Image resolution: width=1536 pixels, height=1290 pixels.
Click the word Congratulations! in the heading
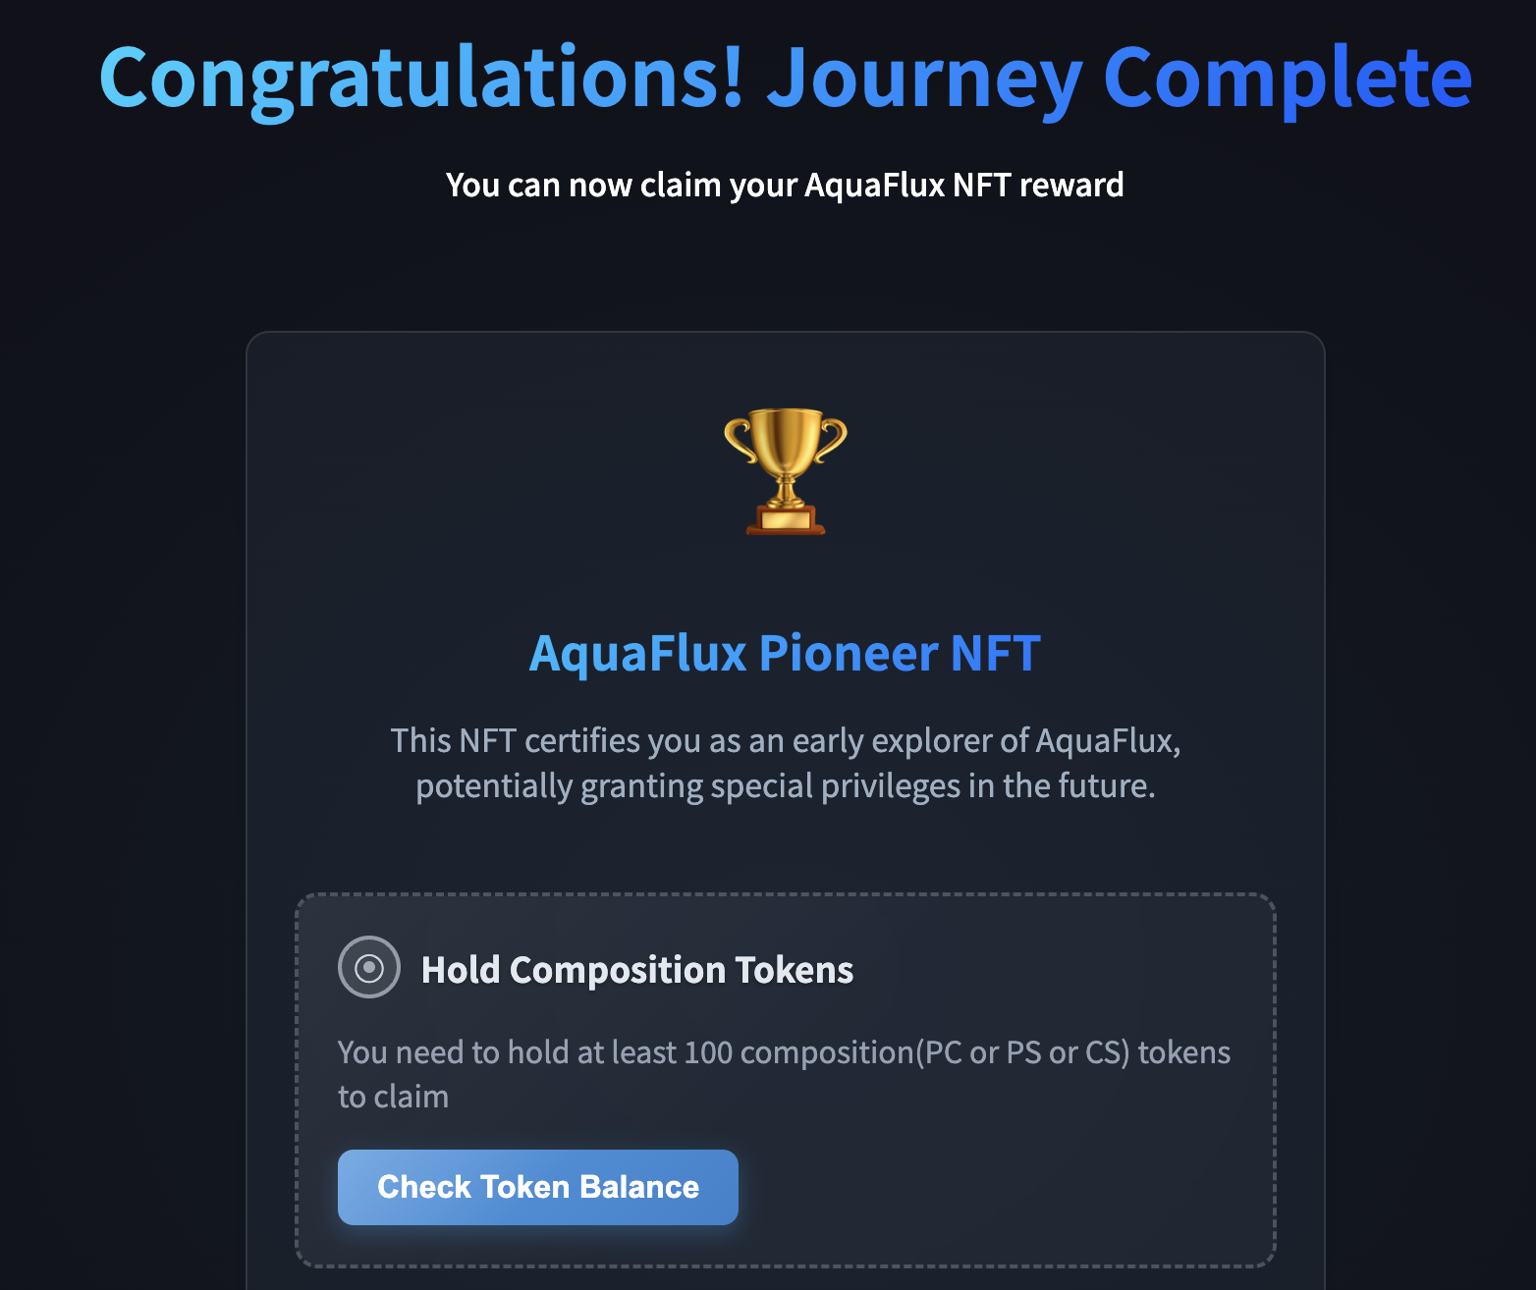(421, 79)
